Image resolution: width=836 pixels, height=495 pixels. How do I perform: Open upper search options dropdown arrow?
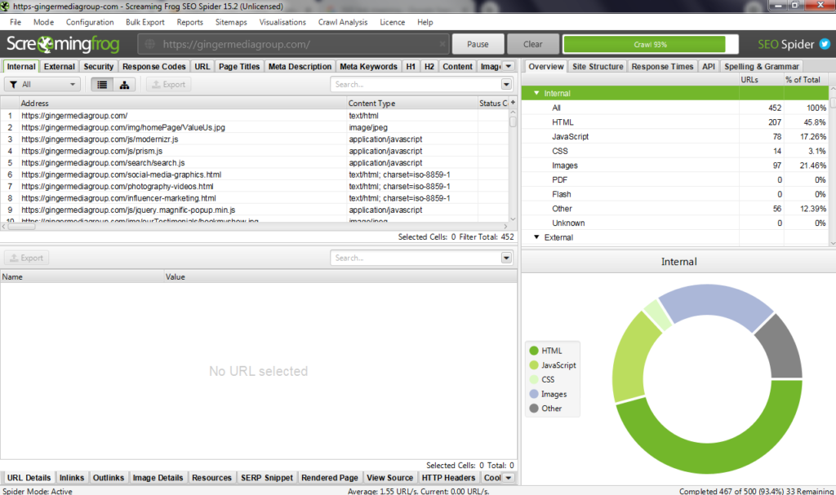point(506,84)
